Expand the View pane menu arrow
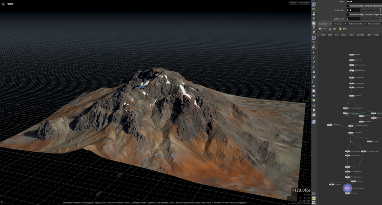 pos(3,4)
